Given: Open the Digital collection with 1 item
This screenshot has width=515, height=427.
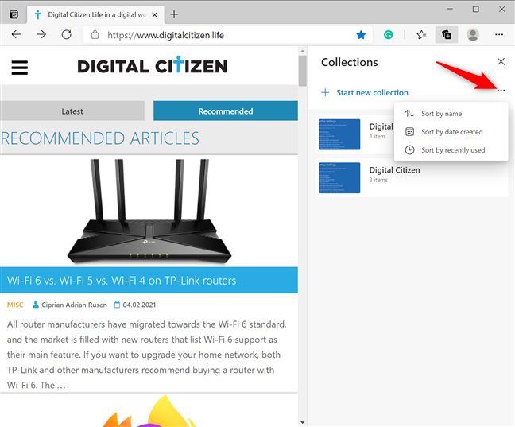Looking at the screenshot, I should [x=354, y=134].
